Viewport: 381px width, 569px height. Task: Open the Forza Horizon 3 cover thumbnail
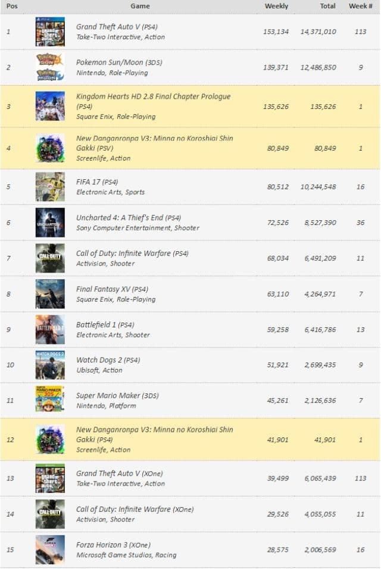point(50,549)
